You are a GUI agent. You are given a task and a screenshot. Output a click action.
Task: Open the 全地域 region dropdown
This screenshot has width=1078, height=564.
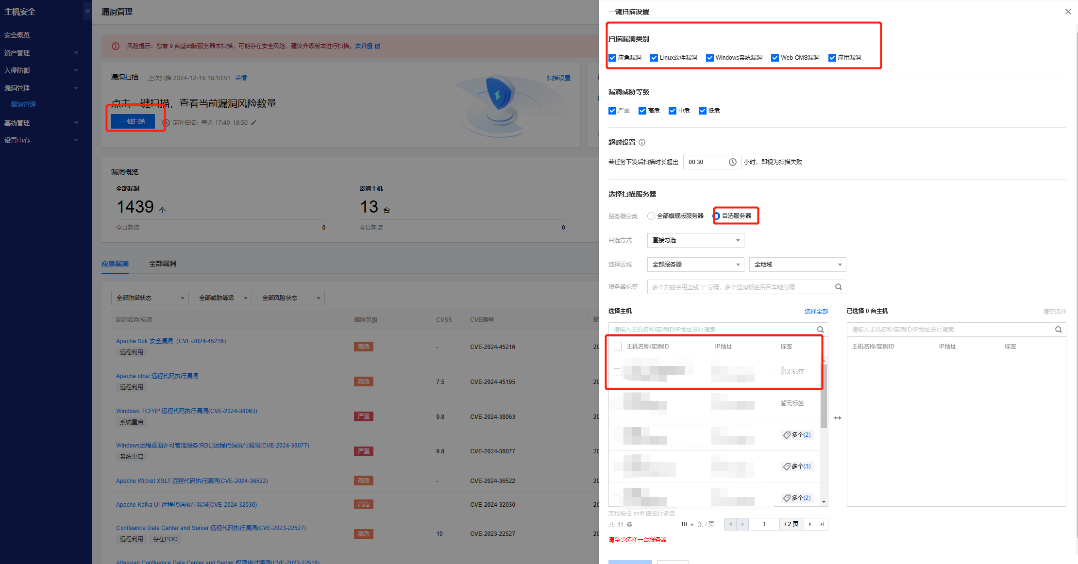tap(797, 265)
